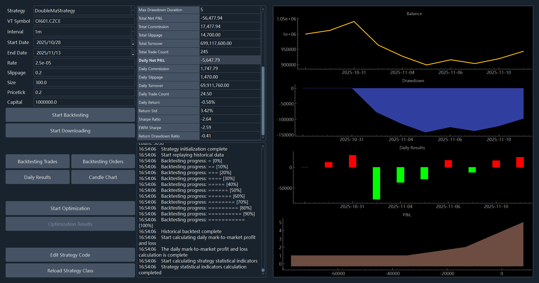The height and width of the screenshot is (283, 539).
Task: Click the Size input showing 300.0
Action: point(84,82)
